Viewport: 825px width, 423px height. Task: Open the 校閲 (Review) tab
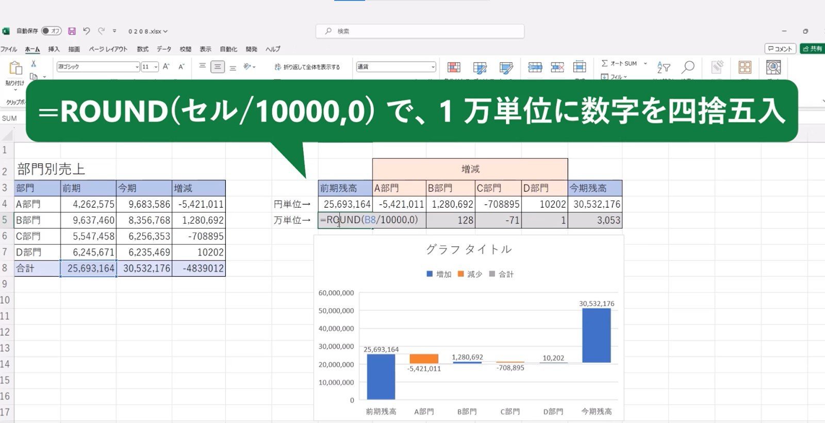[186, 49]
